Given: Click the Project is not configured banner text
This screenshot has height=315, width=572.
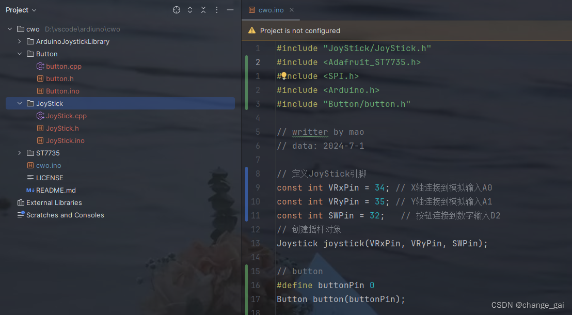Looking at the screenshot, I should pyautogui.click(x=300, y=30).
